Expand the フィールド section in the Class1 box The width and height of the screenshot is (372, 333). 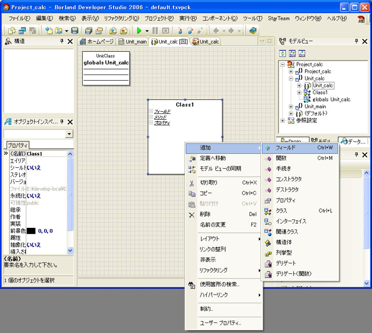pyautogui.click(x=151, y=111)
